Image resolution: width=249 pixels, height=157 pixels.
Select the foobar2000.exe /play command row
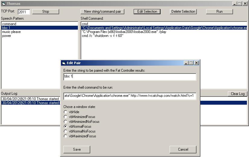pyautogui.click(x=164, y=32)
